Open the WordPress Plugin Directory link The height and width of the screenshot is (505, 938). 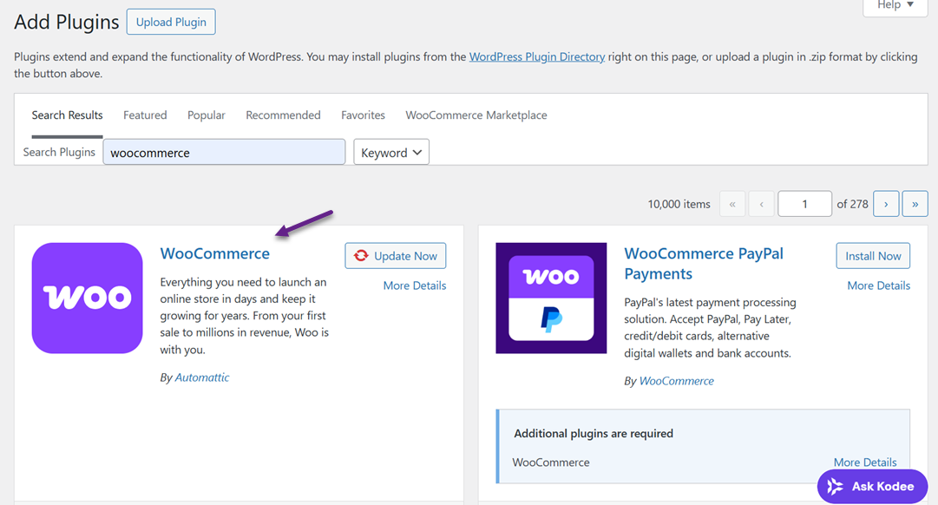[x=536, y=56]
